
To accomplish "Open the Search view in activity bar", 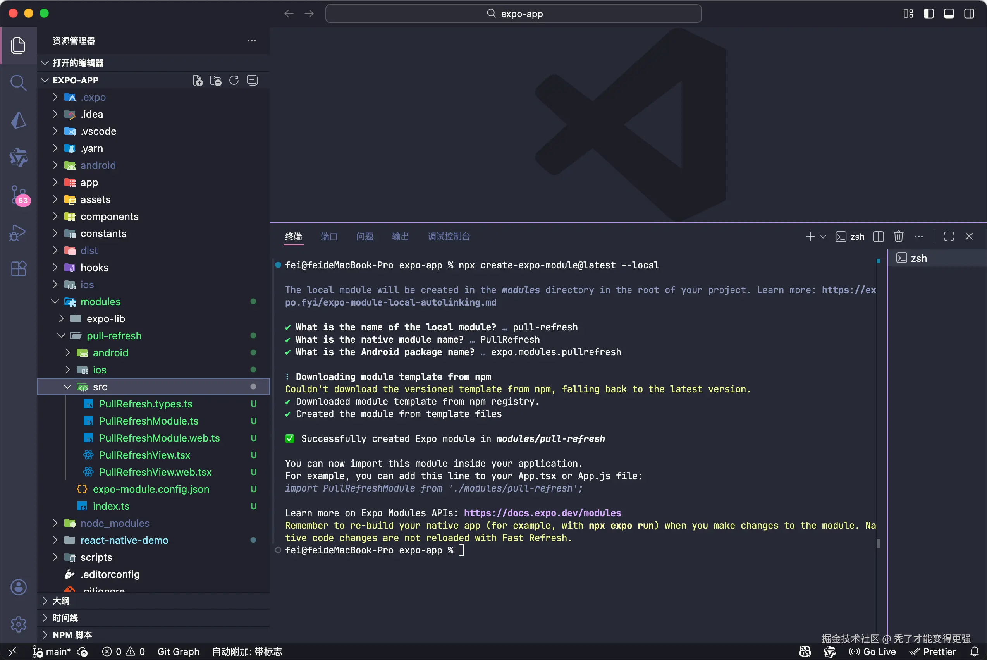I will click(18, 82).
